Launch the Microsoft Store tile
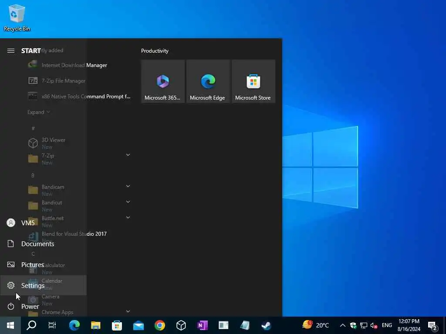Image resolution: width=446 pixels, height=334 pixels. (x=253, y=81)
